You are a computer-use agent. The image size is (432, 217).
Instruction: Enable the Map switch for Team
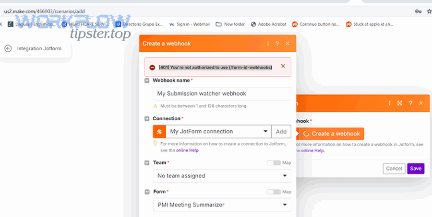274,163
